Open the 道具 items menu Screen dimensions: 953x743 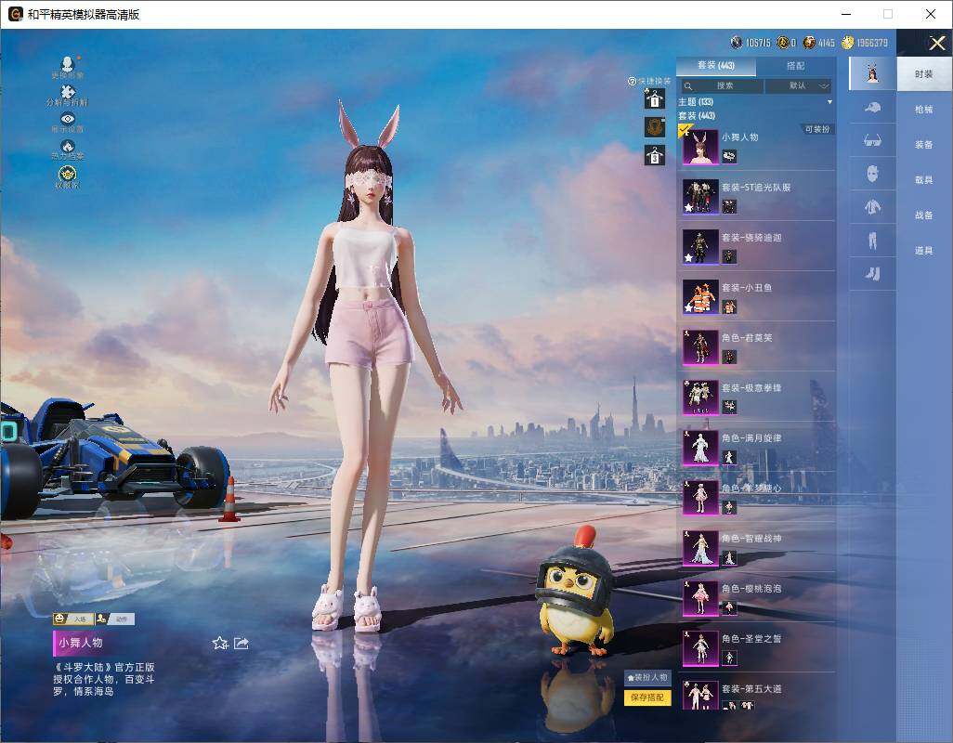924,251
